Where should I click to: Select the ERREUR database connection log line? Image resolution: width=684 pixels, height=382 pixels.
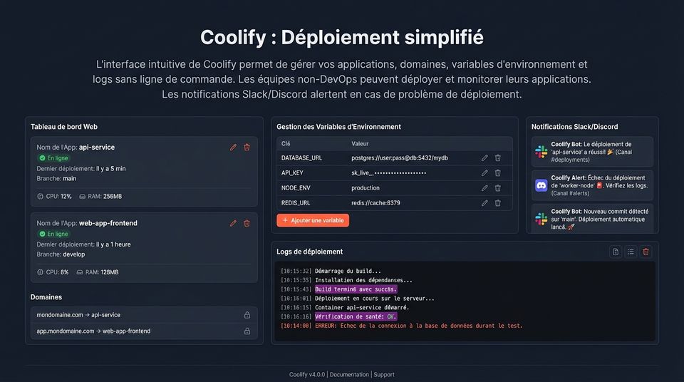click(x=401, y=326)
